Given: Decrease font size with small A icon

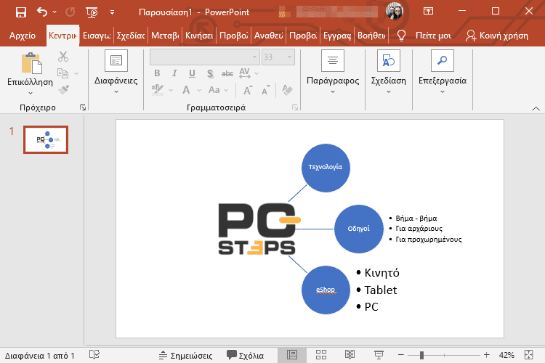Looking at the screenshot, I should pyautogui.click(x=266, y=90).
